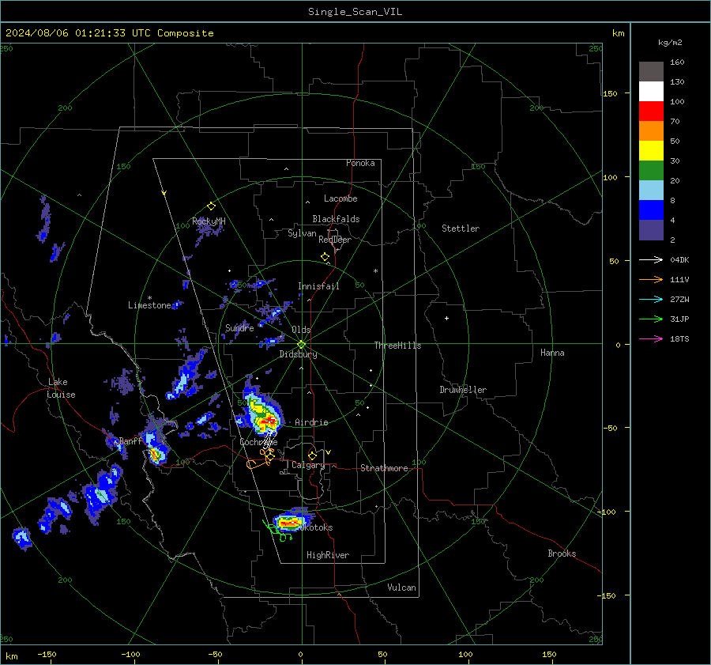Select the red 70-100 legend color
This screenshot has height=665, width=711.
click(651, 111)
